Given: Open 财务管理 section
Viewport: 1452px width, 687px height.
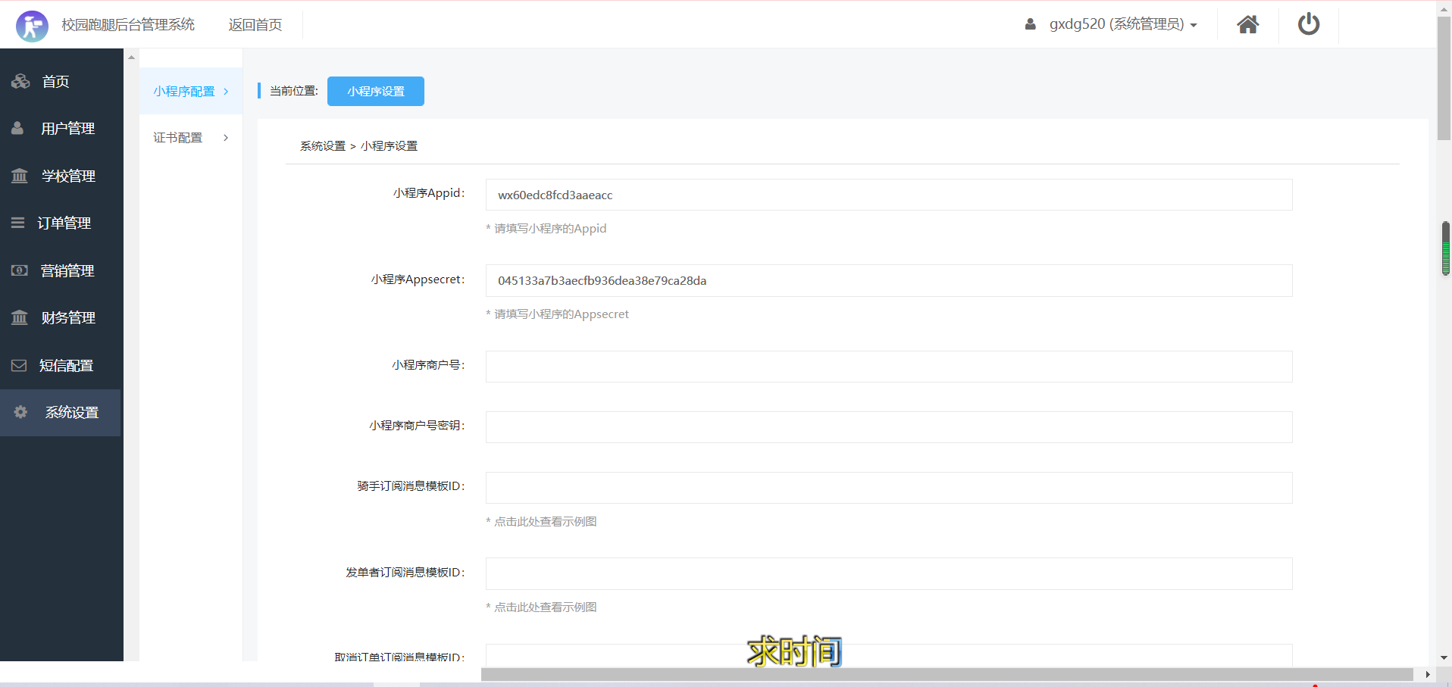Looking at the screenshot, I should 68,318.
